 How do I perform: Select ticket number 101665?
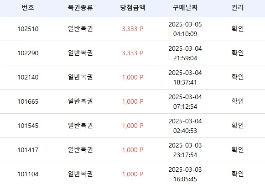(28, 101)
